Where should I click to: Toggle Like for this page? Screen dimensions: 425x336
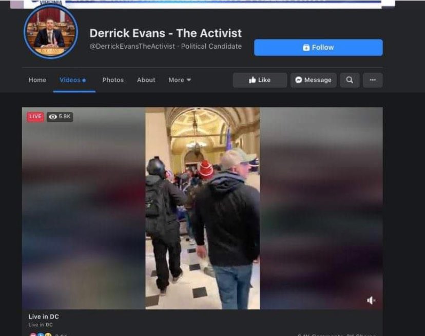(x=260, y=80)
